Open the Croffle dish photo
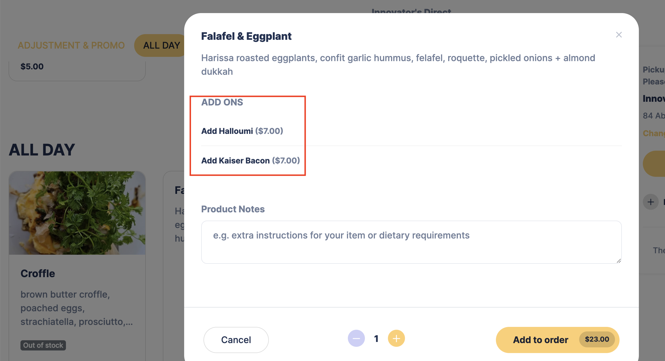 pyautogui.click(x=77, y=213)
